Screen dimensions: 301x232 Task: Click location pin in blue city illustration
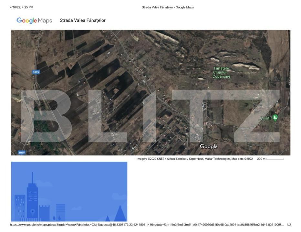33,212
